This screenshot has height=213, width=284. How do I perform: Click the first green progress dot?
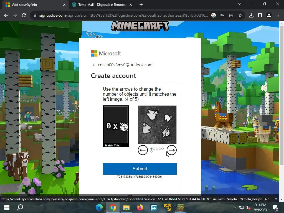(x=151, y=149)
